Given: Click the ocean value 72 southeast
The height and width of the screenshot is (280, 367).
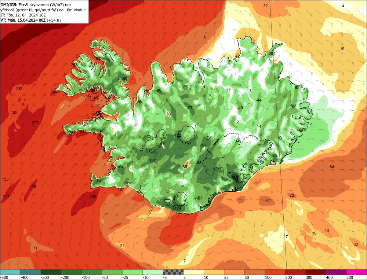Looking at the screenshot, I should coord(292,195).
